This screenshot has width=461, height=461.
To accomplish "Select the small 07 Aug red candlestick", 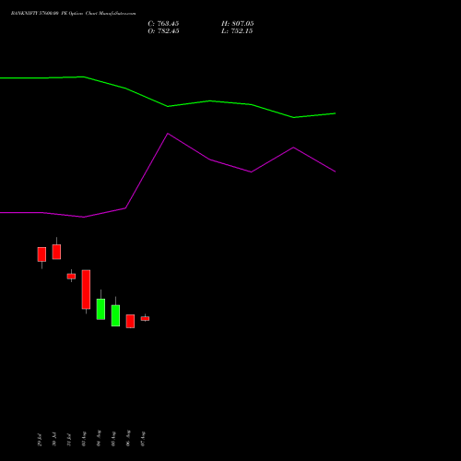I will tap(145, 319).
